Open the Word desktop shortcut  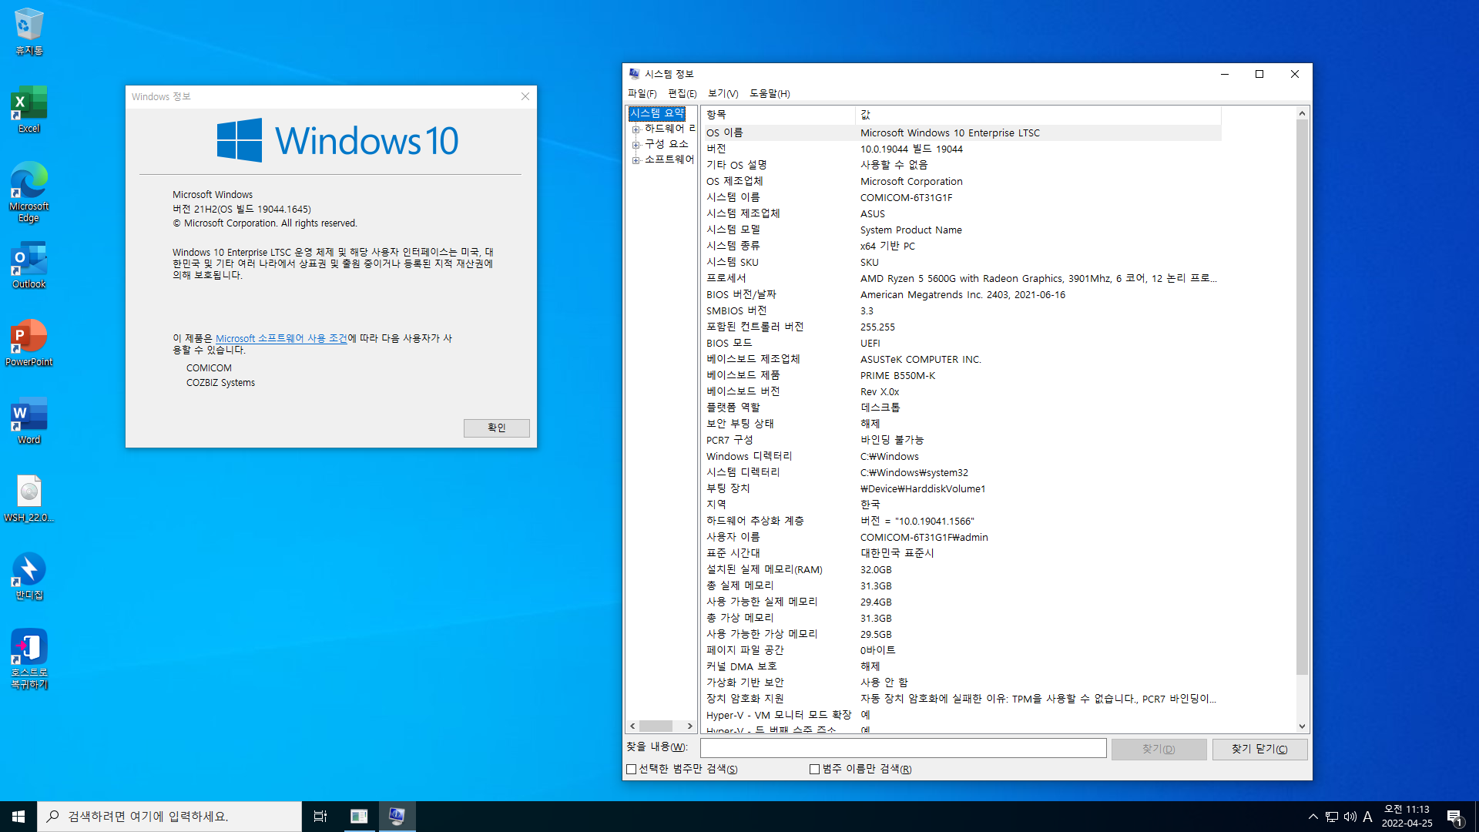(x=29, y=421)
